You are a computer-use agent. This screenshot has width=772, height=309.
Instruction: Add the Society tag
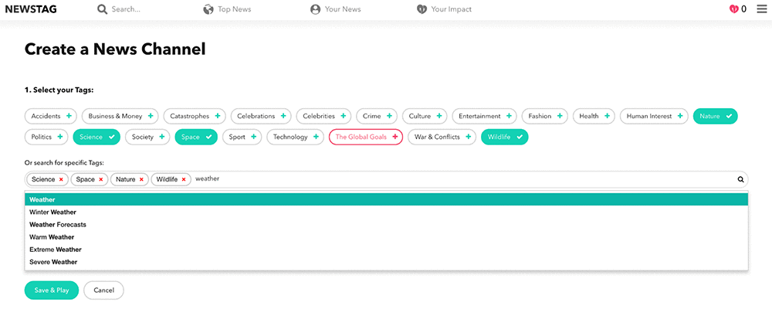pyautogui.click(x=147, y=137)
